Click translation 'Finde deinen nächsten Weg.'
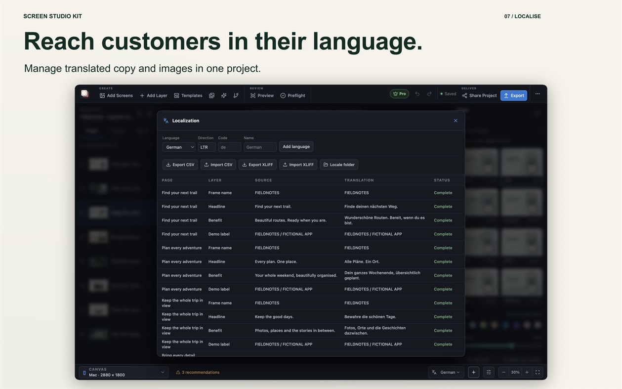 (371, 207)
